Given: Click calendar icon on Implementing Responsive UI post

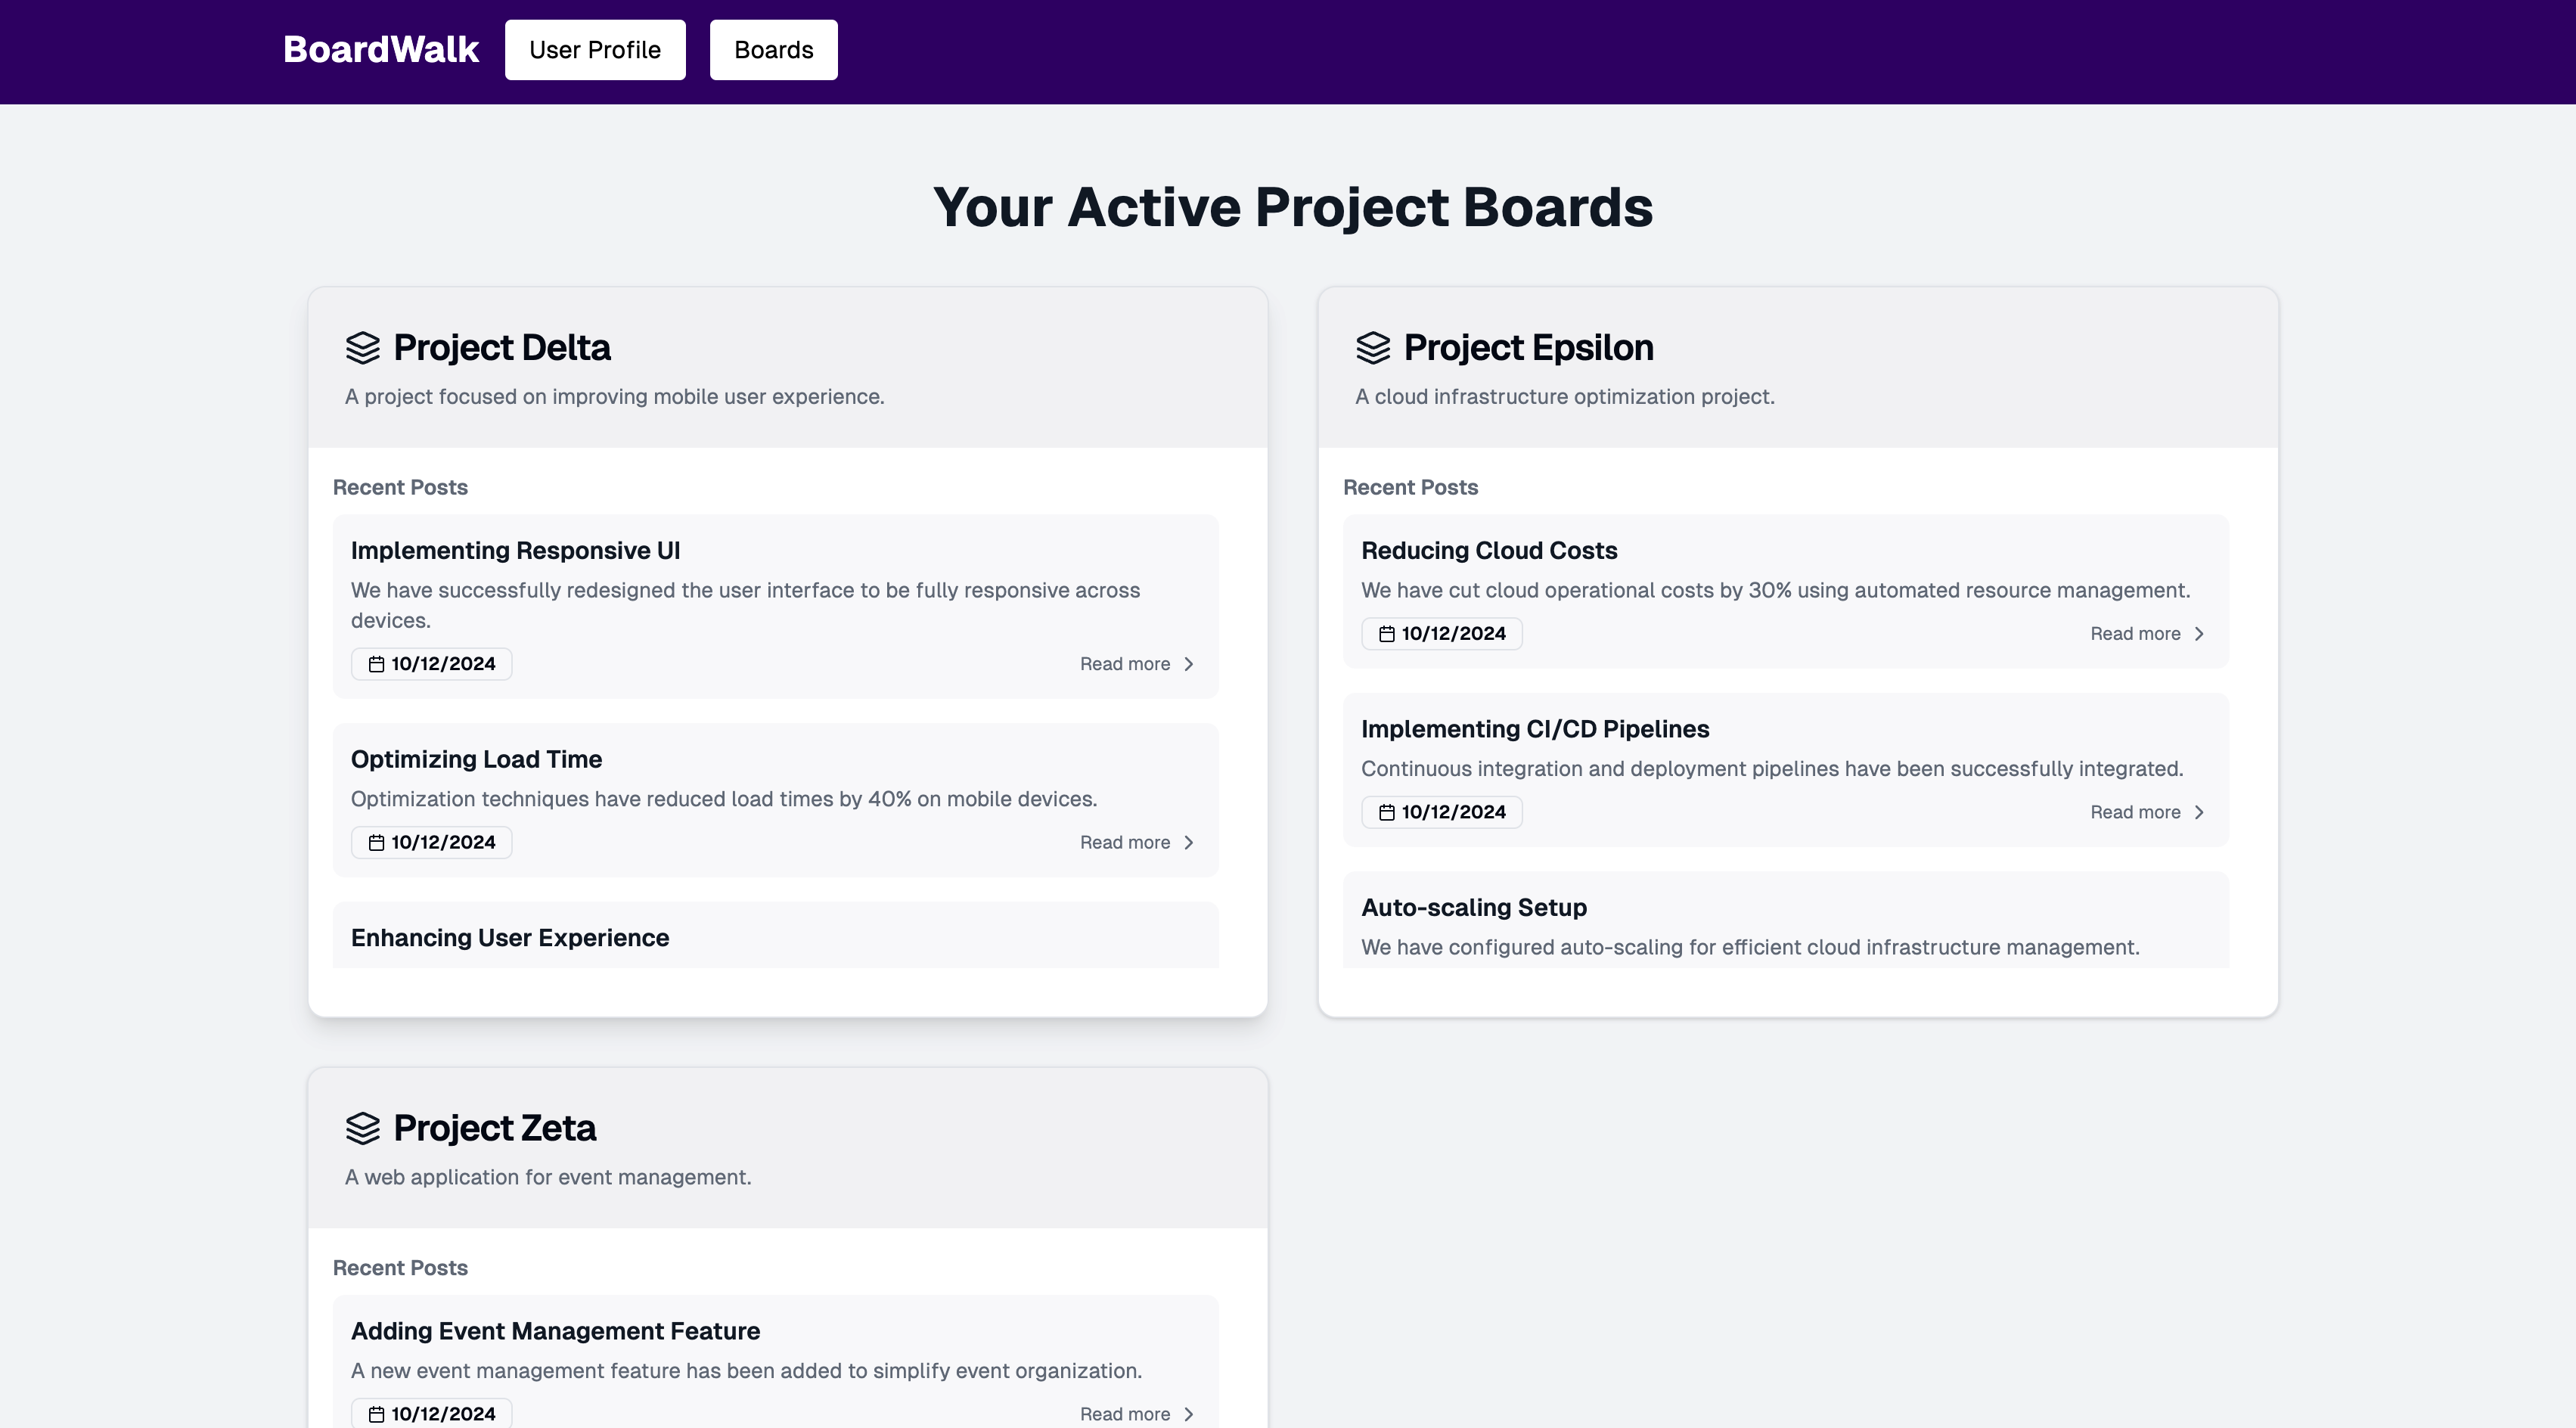Looking at the screenshot, I should tap(376, 665).
